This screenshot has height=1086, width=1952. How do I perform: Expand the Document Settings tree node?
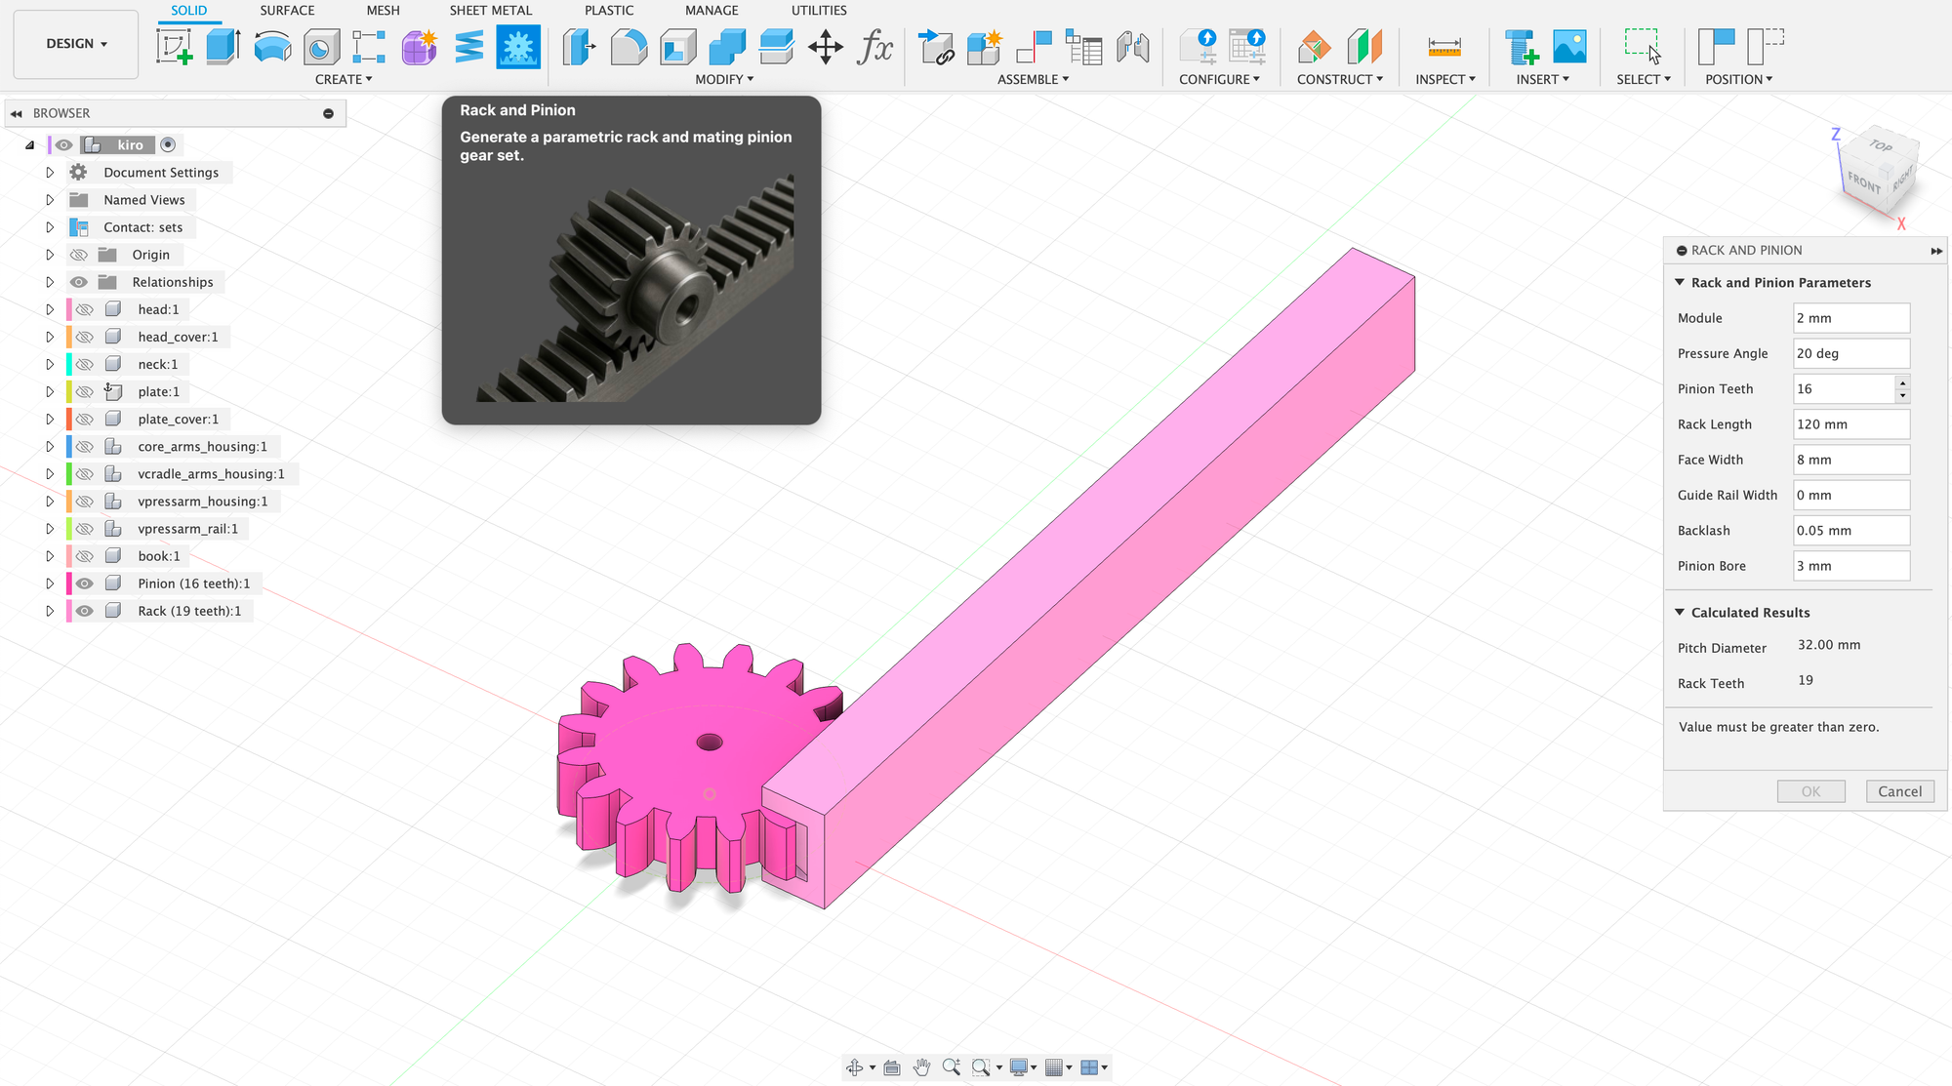point(50,173)
